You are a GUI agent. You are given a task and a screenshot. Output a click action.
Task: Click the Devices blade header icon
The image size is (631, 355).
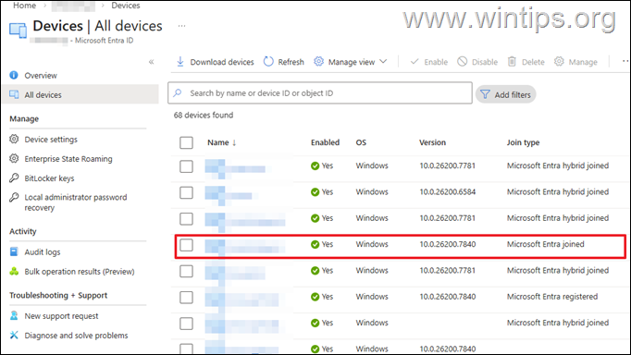(x=18, y=31)
